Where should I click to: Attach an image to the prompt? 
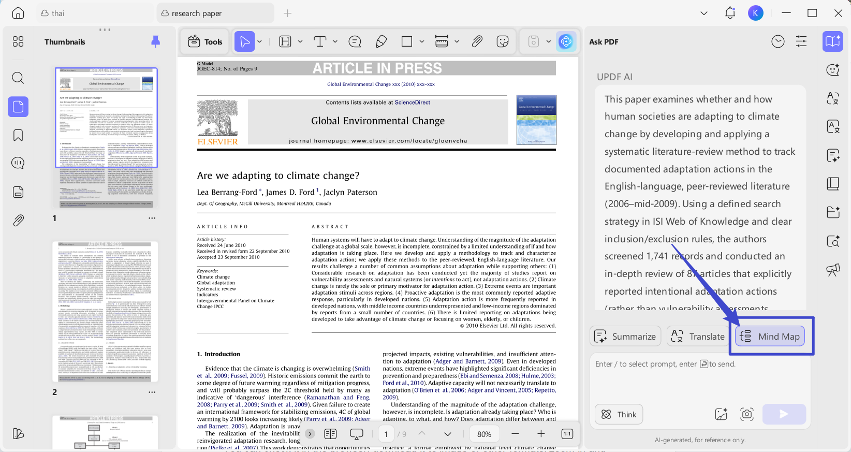(721, 414)
